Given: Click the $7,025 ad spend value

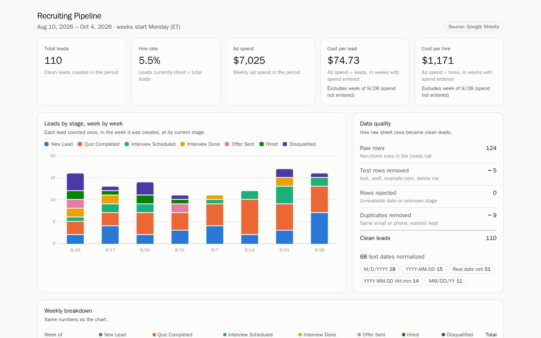Looking at the screenshot, I should tap(249, 60).
